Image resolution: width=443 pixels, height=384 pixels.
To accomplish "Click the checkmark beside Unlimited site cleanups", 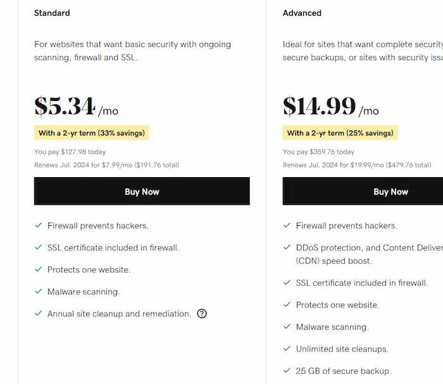I will pos(287,349).
